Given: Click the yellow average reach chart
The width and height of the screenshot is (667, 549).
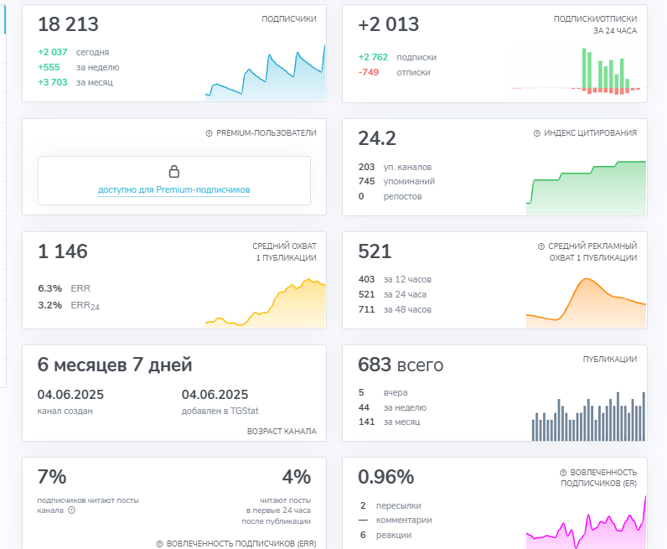Looking at the screenshot, I should pyautogui.click(x=266, y=303).
